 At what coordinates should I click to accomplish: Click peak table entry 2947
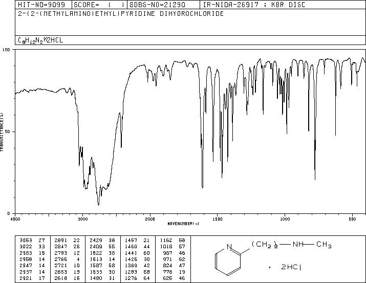(x=26, y=266)
